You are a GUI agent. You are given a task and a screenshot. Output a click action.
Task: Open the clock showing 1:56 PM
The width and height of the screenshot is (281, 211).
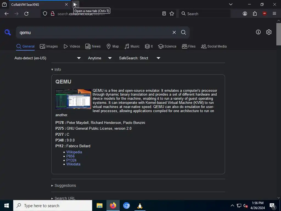257,206
